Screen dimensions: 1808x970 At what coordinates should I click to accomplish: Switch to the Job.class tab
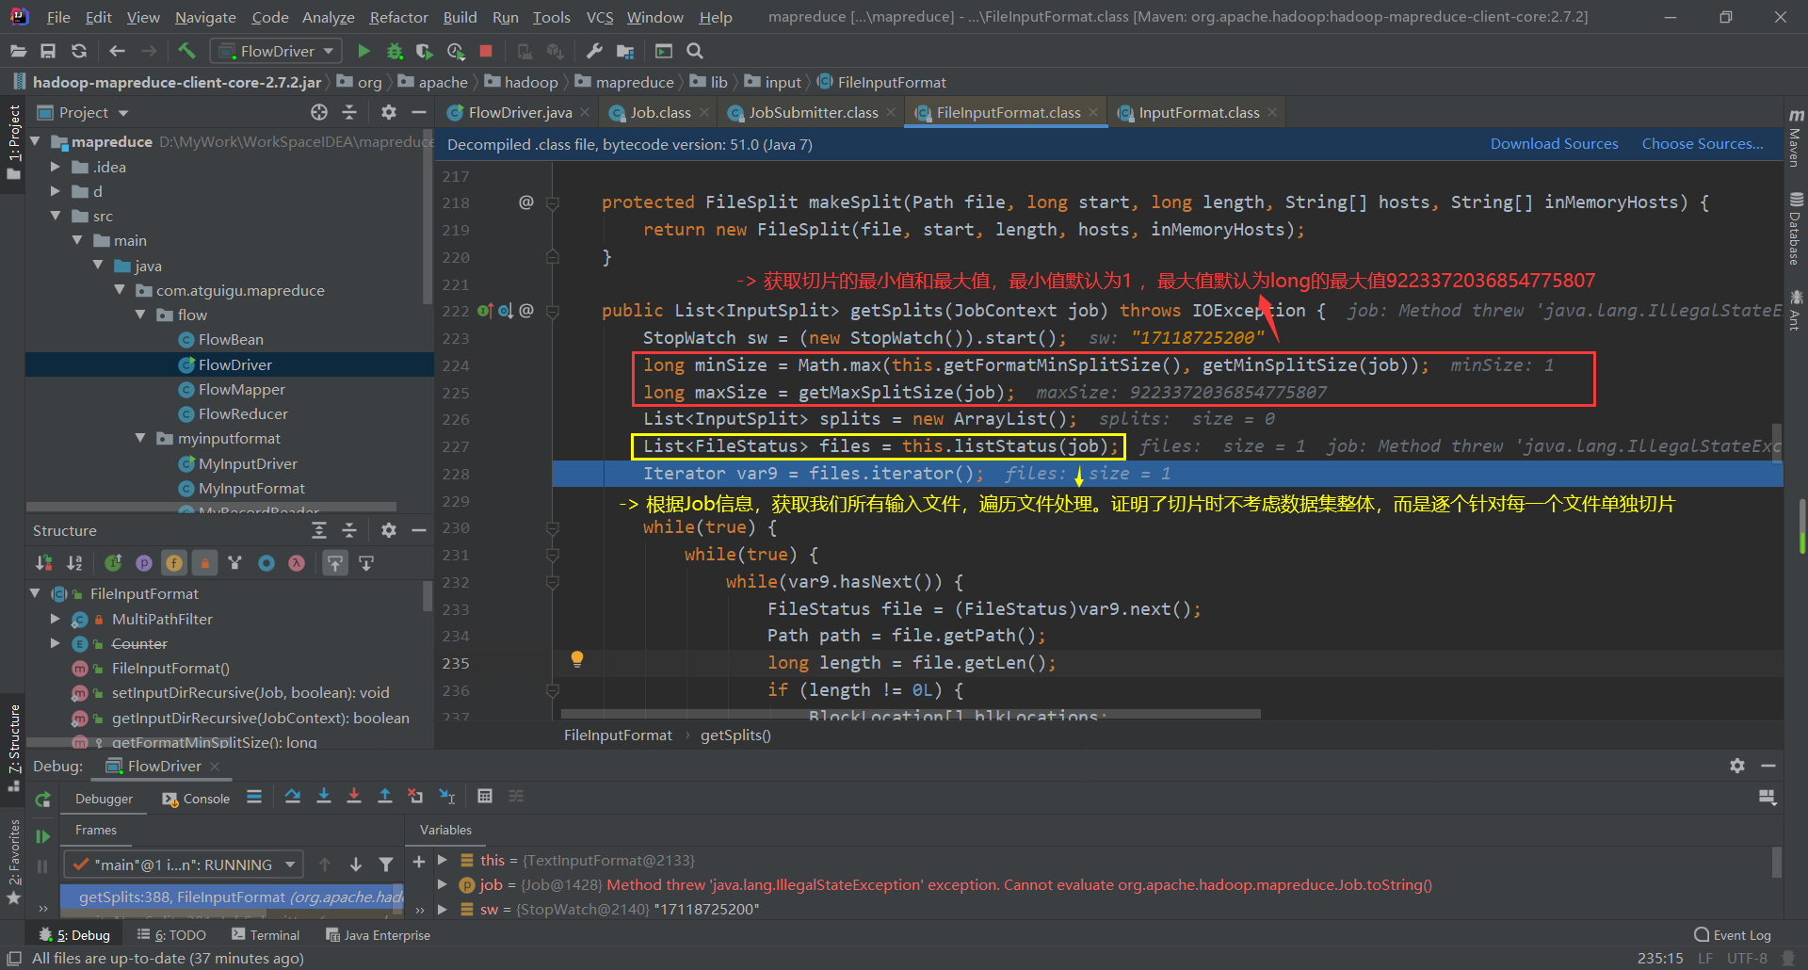click(x=660, y=113)
